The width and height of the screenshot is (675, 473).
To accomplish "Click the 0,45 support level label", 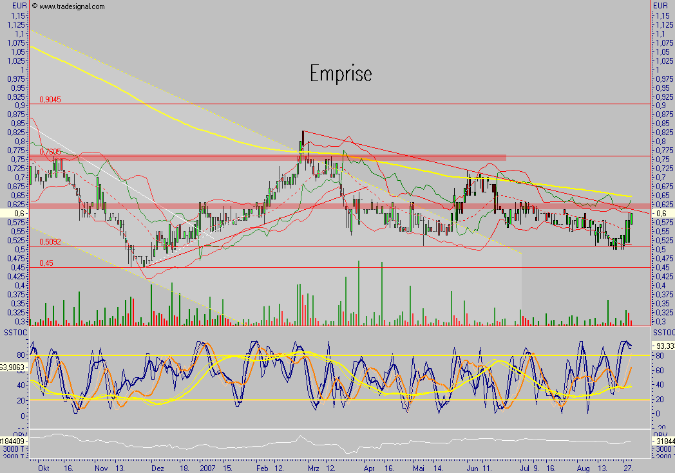I will (46, 263).
